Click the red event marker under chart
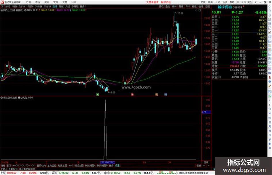The image size is (272, 175). [x=132, y=95]
